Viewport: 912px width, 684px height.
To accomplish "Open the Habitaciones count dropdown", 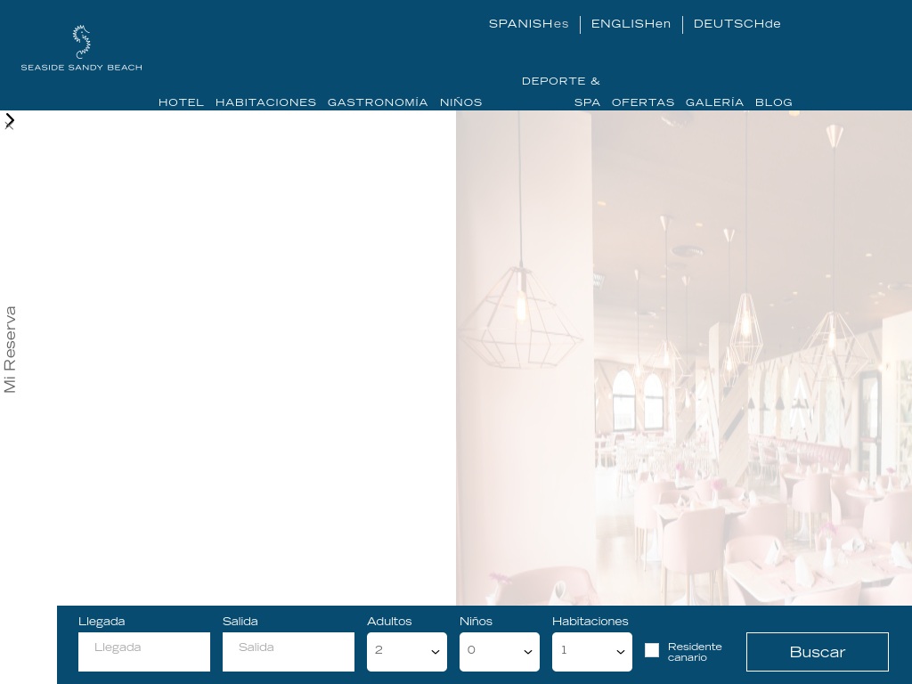I will pos(591,651).
